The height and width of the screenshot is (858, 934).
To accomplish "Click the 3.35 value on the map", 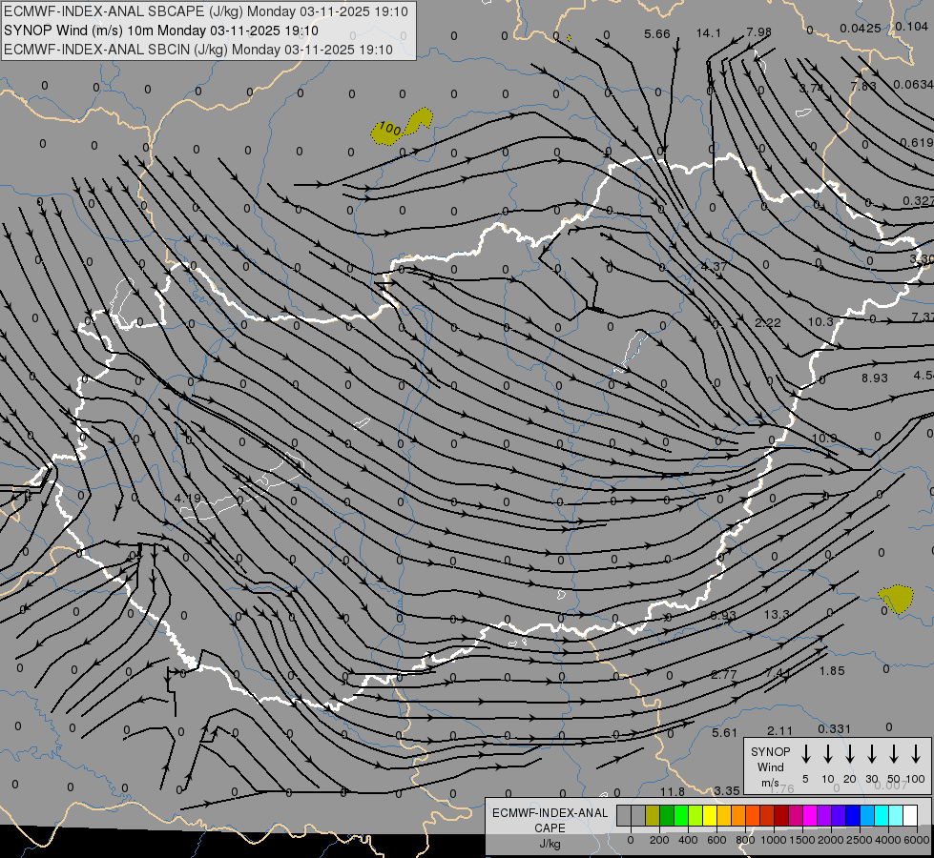I will coord(727,790).
